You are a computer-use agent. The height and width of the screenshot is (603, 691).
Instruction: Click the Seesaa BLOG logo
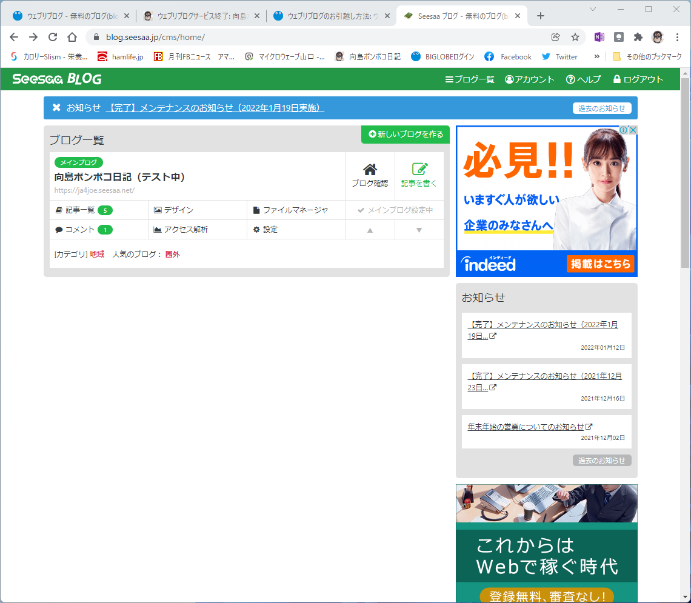point(57,79)
